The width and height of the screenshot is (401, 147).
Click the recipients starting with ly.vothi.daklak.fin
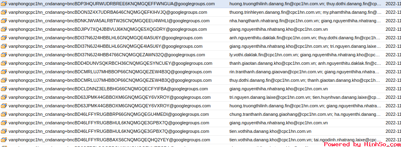[x=305, y=55]
